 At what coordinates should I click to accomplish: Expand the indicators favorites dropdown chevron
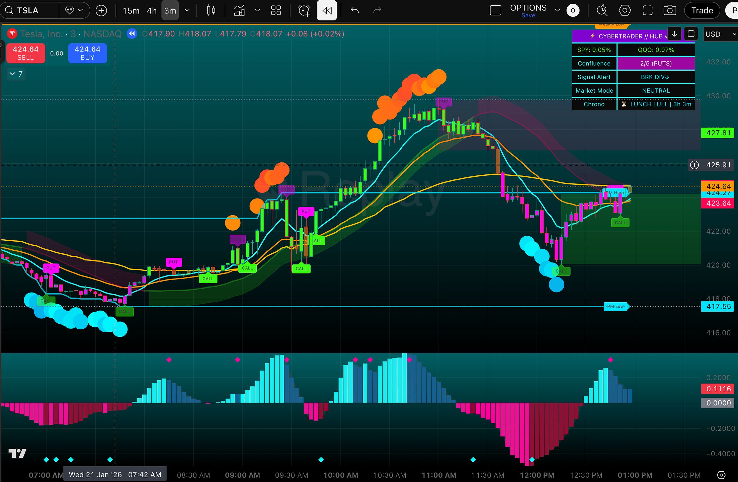[x=257, y=11]
